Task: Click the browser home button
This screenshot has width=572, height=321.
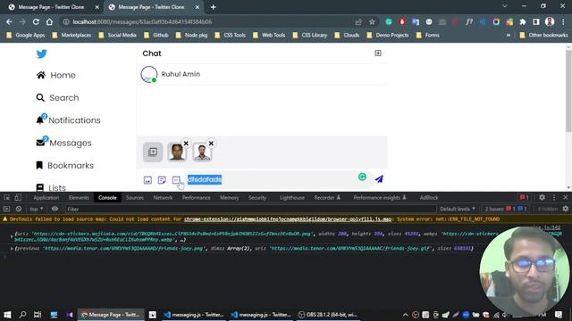Action: click(x=49, y=21)
